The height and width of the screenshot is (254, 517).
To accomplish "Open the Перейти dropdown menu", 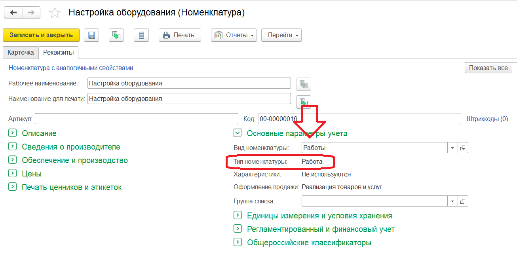I will pos(281,35).
